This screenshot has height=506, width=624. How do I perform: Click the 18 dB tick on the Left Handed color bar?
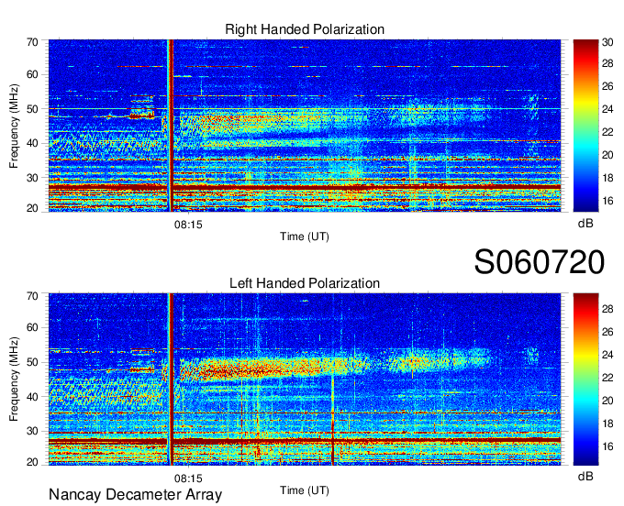[x=607, y=423]
